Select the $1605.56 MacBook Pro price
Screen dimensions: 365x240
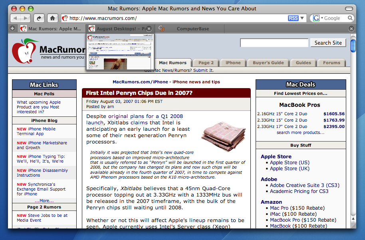pos(334,114)
